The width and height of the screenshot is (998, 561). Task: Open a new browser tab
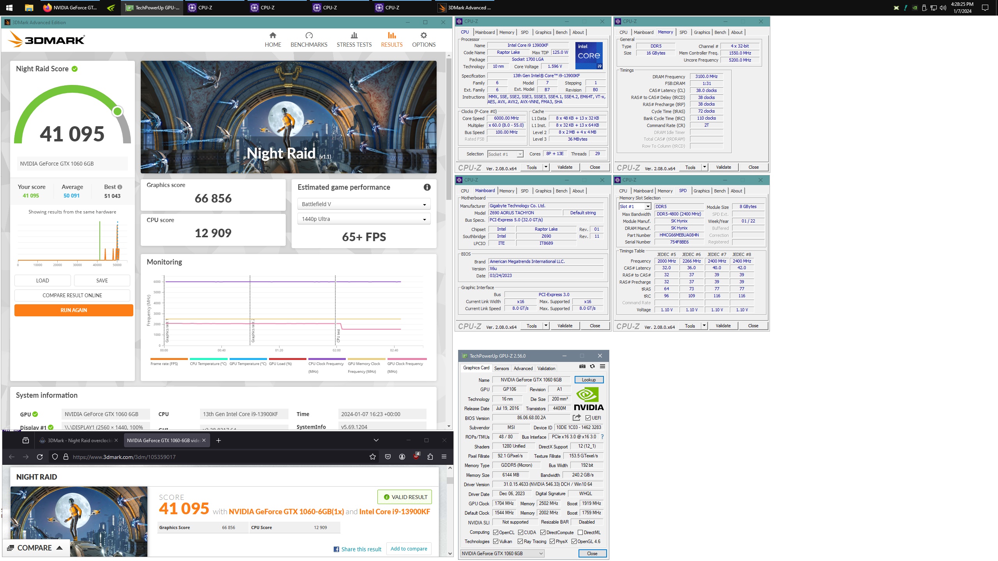click(219, 440)
